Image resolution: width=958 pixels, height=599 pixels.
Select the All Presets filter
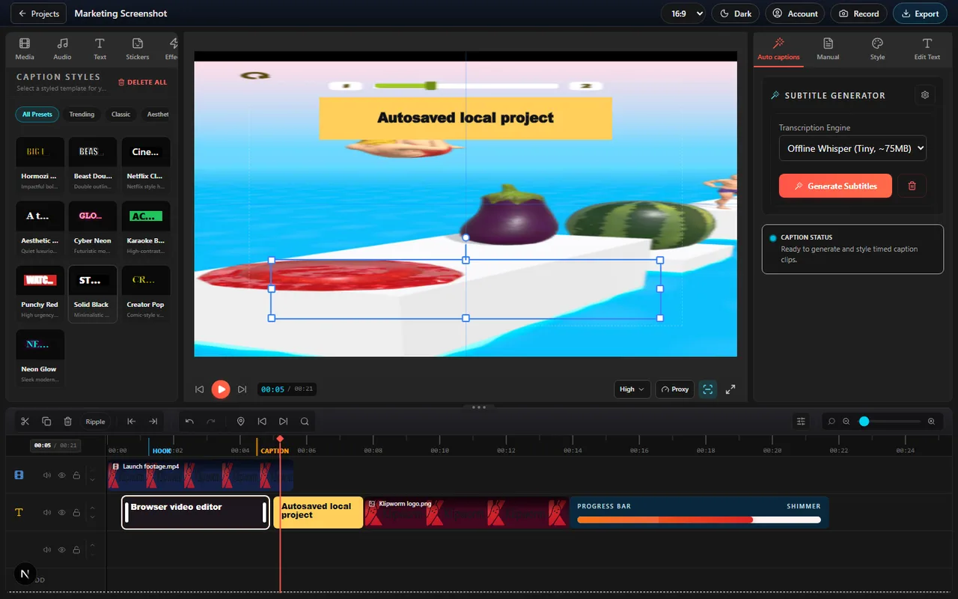point(37,115)
